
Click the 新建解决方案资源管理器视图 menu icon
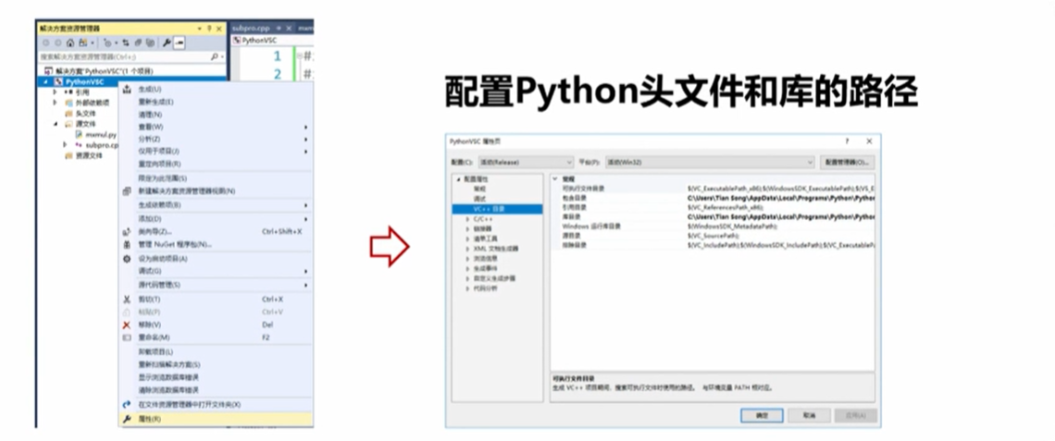pos(127,191)
